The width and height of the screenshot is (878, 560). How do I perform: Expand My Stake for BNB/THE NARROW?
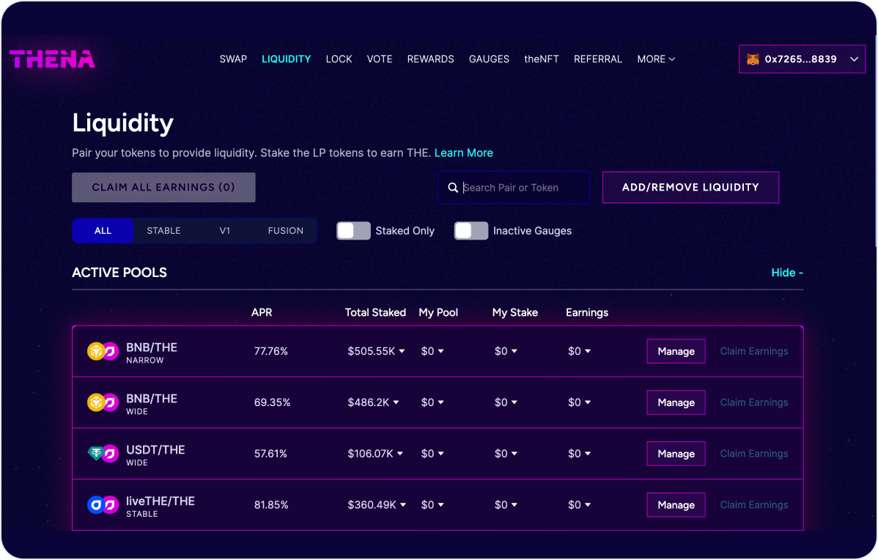tap(514, 351)
